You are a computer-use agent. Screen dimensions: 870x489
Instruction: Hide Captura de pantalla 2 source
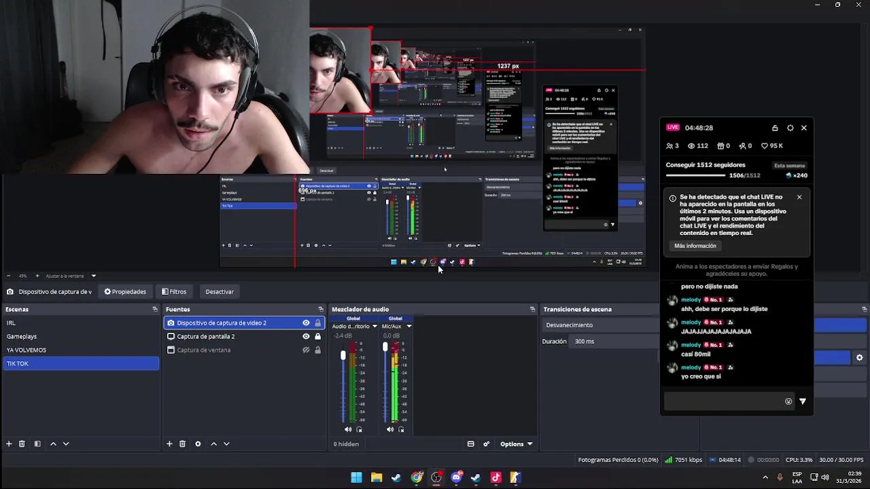pyautogui.click(x=306, y=336)
